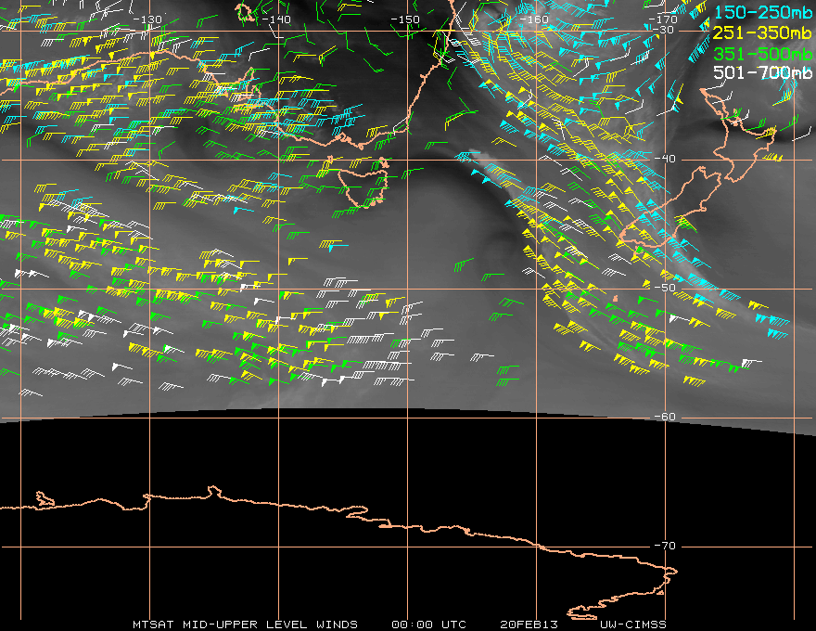
Task: Select the white 501-700mb legend label
Action: click(x=762, y=72)
